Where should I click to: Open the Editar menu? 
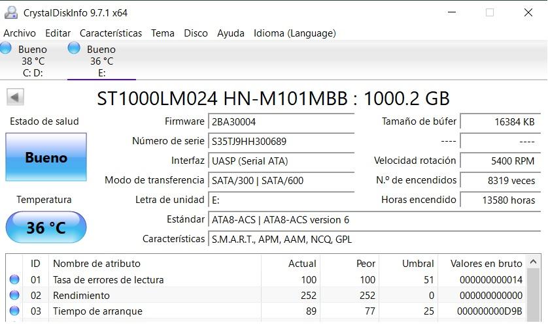pos(58,33)
